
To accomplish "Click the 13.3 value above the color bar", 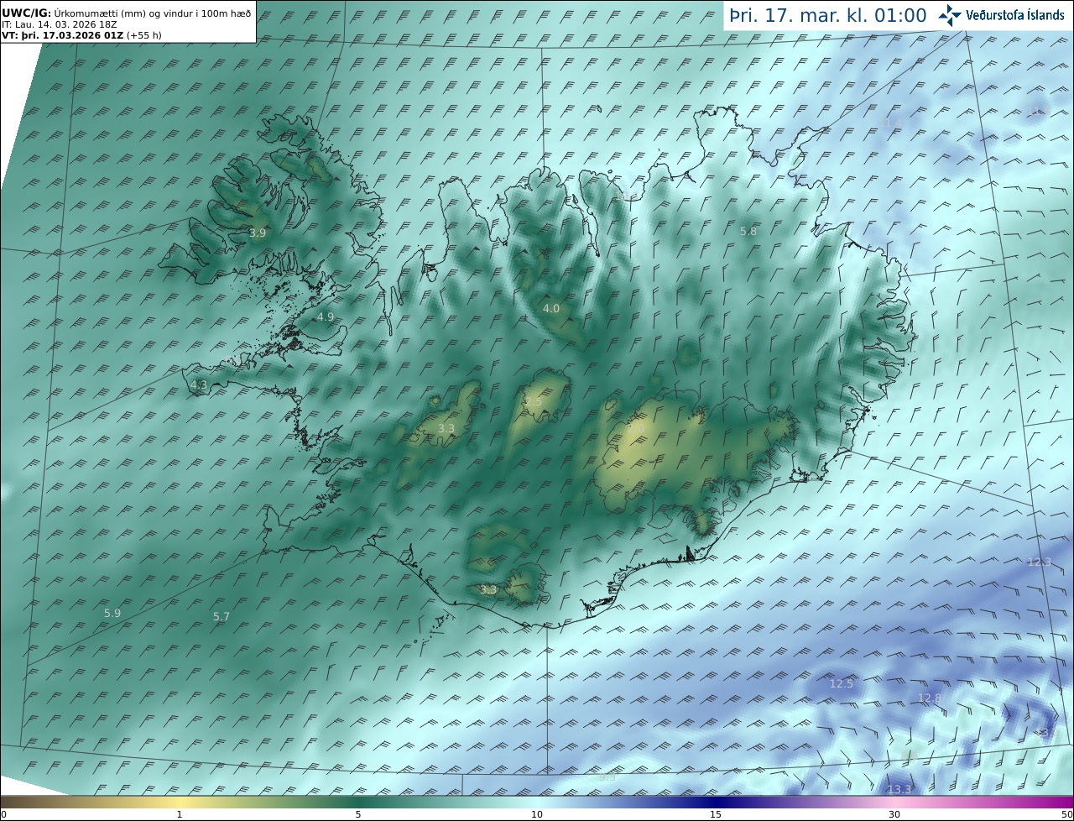I will coord(899,789).
